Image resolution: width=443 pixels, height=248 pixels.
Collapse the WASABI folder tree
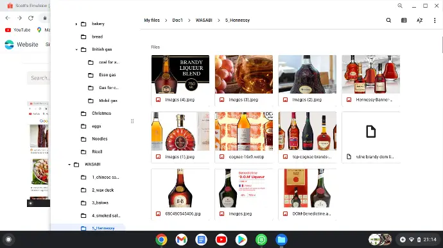coord(69,165)
